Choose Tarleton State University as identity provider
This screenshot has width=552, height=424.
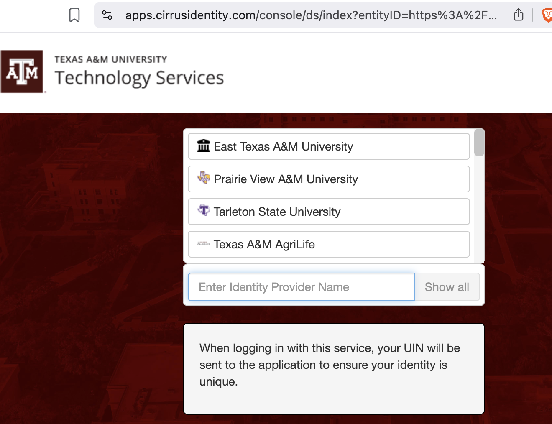329,212
